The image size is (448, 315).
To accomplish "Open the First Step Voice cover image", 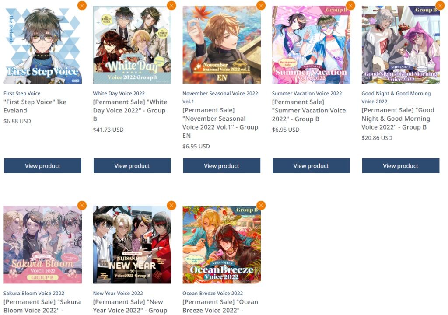I will click(42, 45).
